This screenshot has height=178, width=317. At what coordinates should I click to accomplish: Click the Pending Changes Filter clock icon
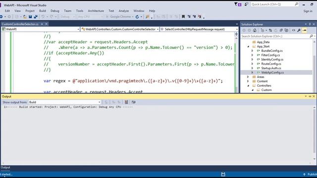[x=263, y=30]
